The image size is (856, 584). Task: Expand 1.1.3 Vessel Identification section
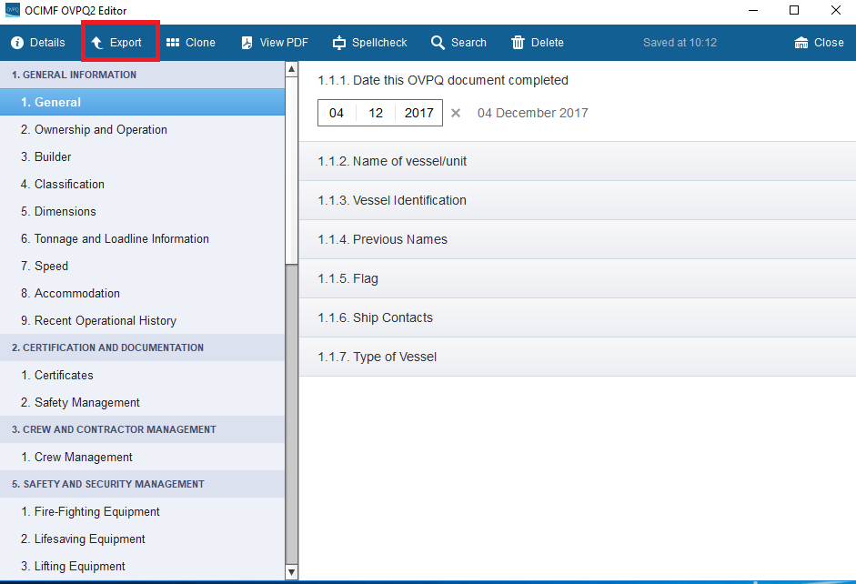point(577,200)
